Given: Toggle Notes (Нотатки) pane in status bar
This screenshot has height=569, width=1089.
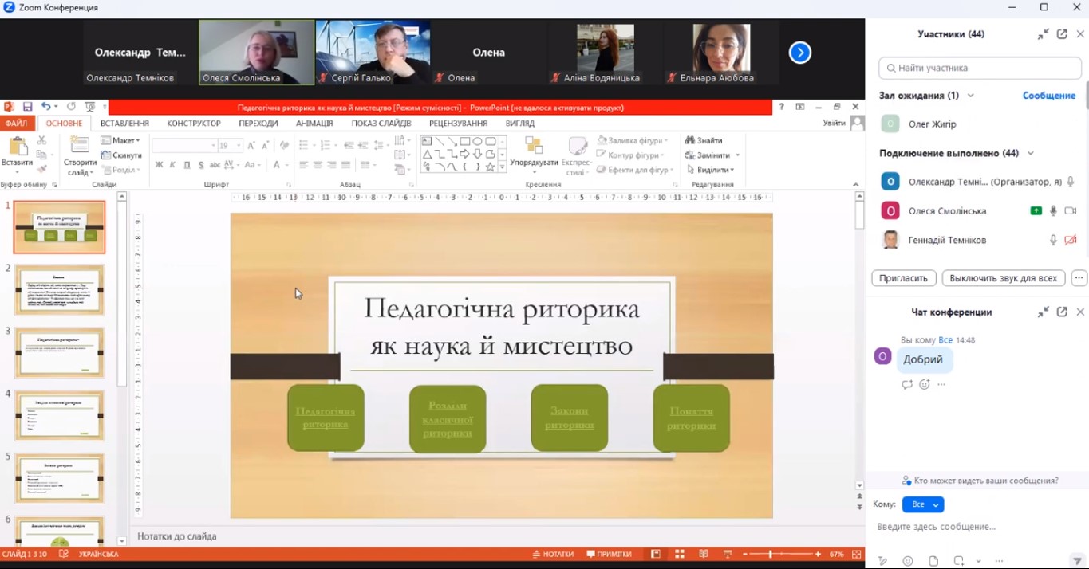Looking at the screenshot, I should coord(554,554).
